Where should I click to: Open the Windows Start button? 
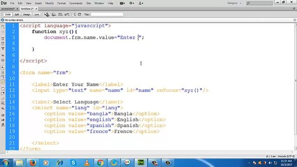click(6, 163)
